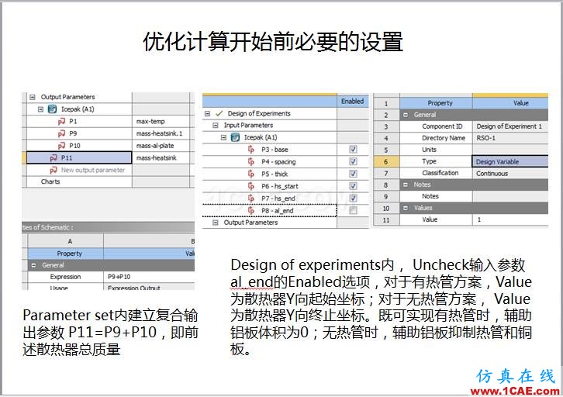The image size is (563, 397).
Task: Click the Value column header in the right table
Action: pos(510,103)
